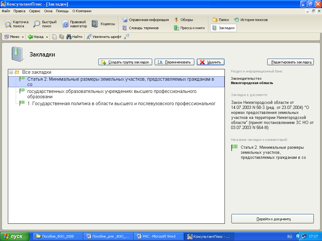
Task: Open Пресса и книги
Action: point(189,28)
